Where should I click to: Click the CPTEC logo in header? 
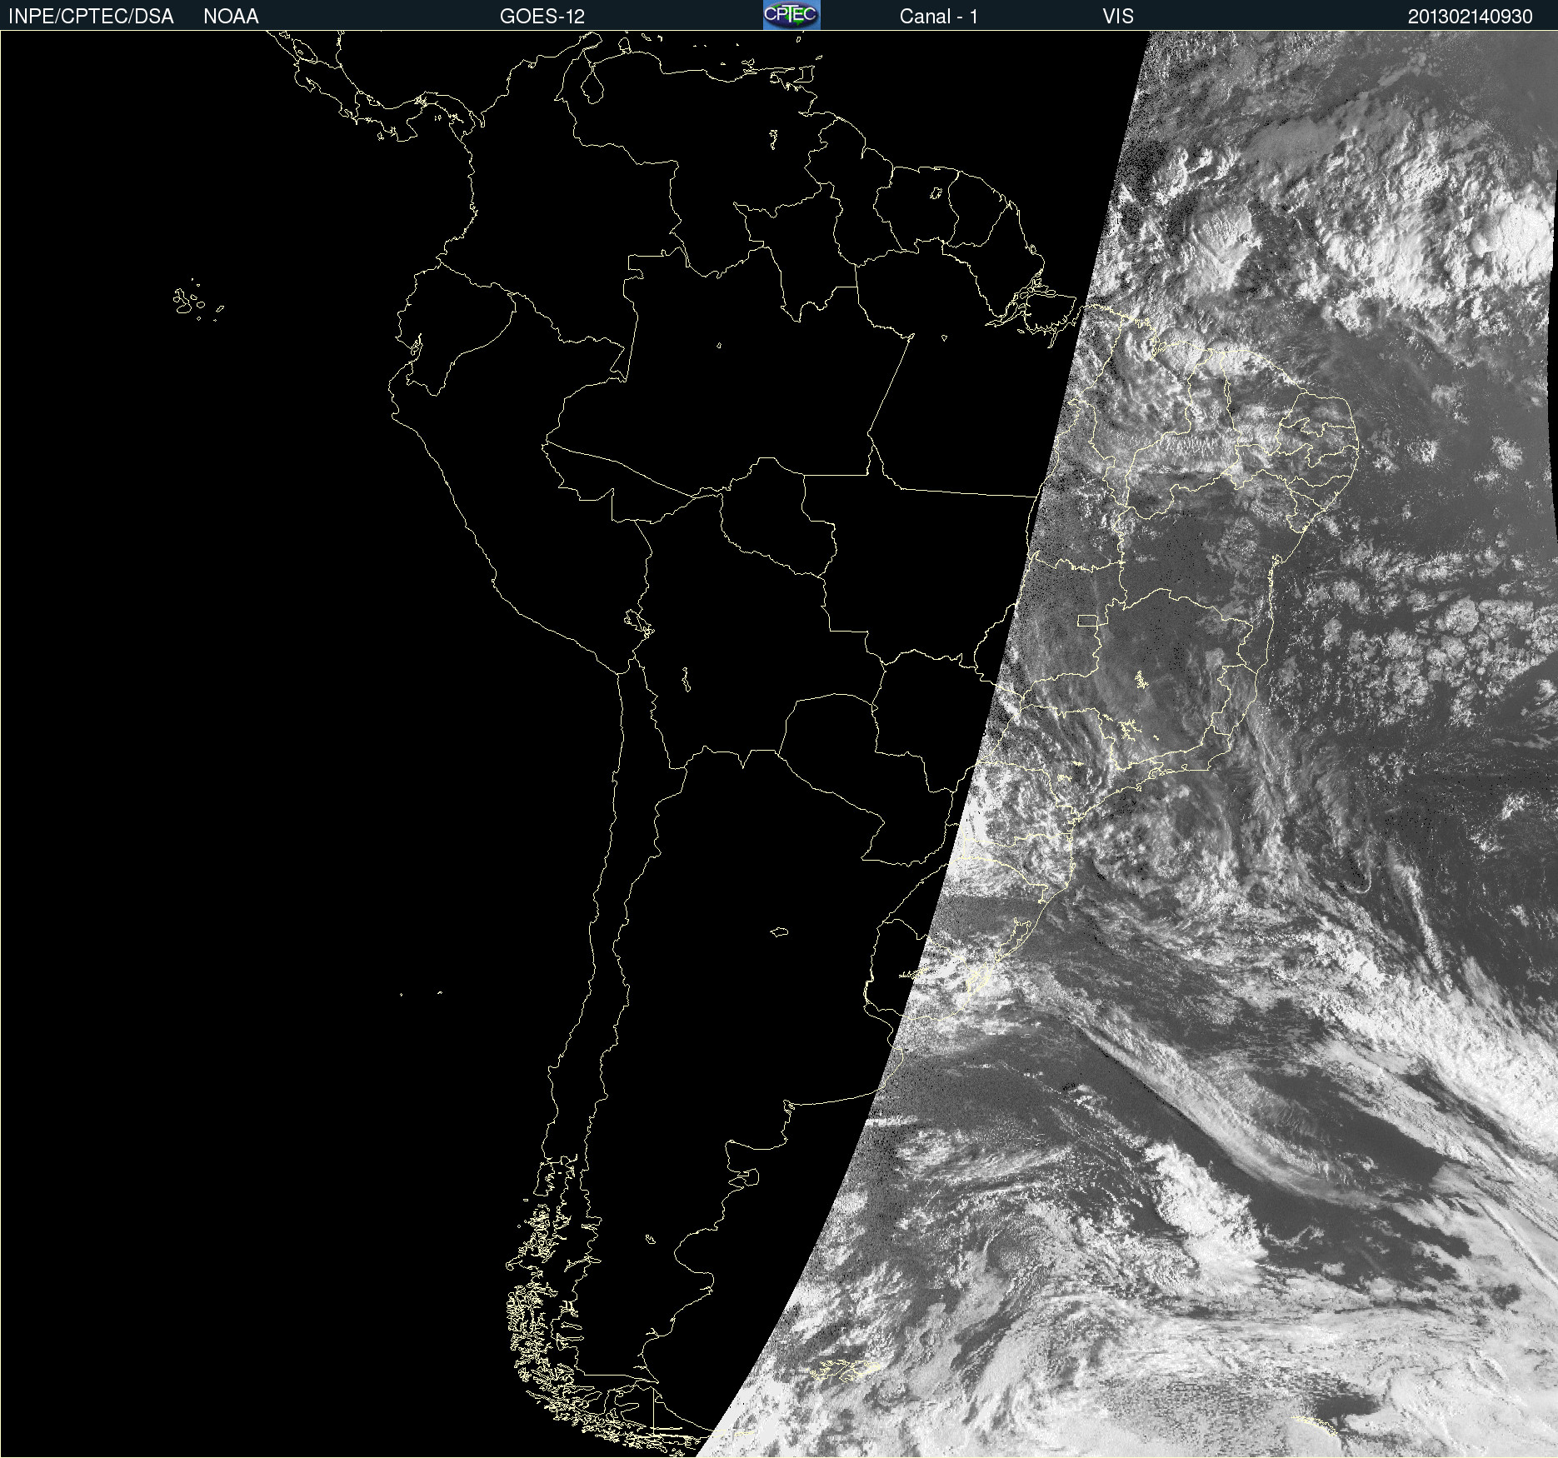791,15
